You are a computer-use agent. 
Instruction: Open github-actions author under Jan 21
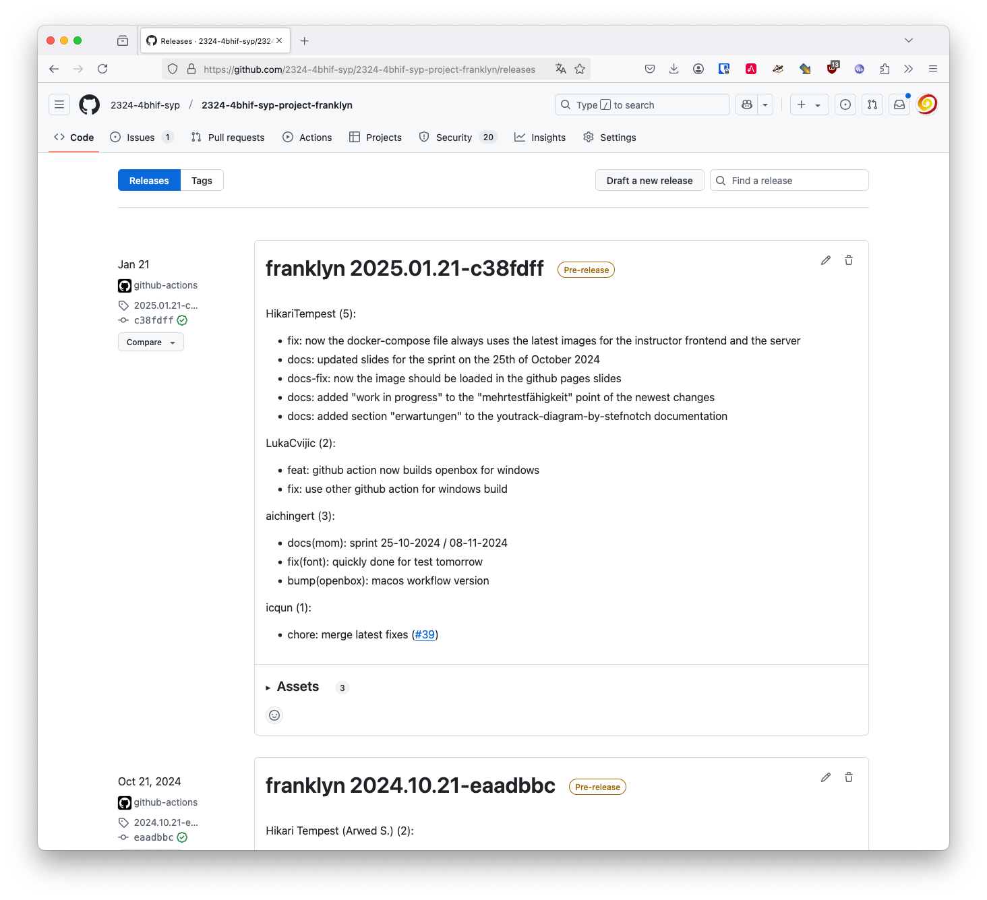click(x=165, y=286)
